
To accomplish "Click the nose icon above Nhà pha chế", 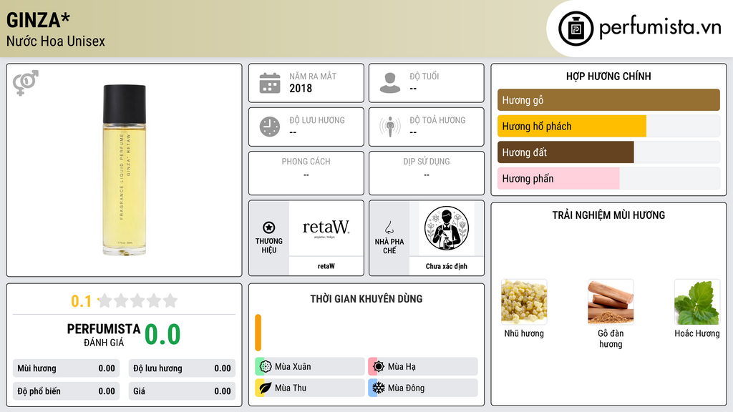I will 389,227.
